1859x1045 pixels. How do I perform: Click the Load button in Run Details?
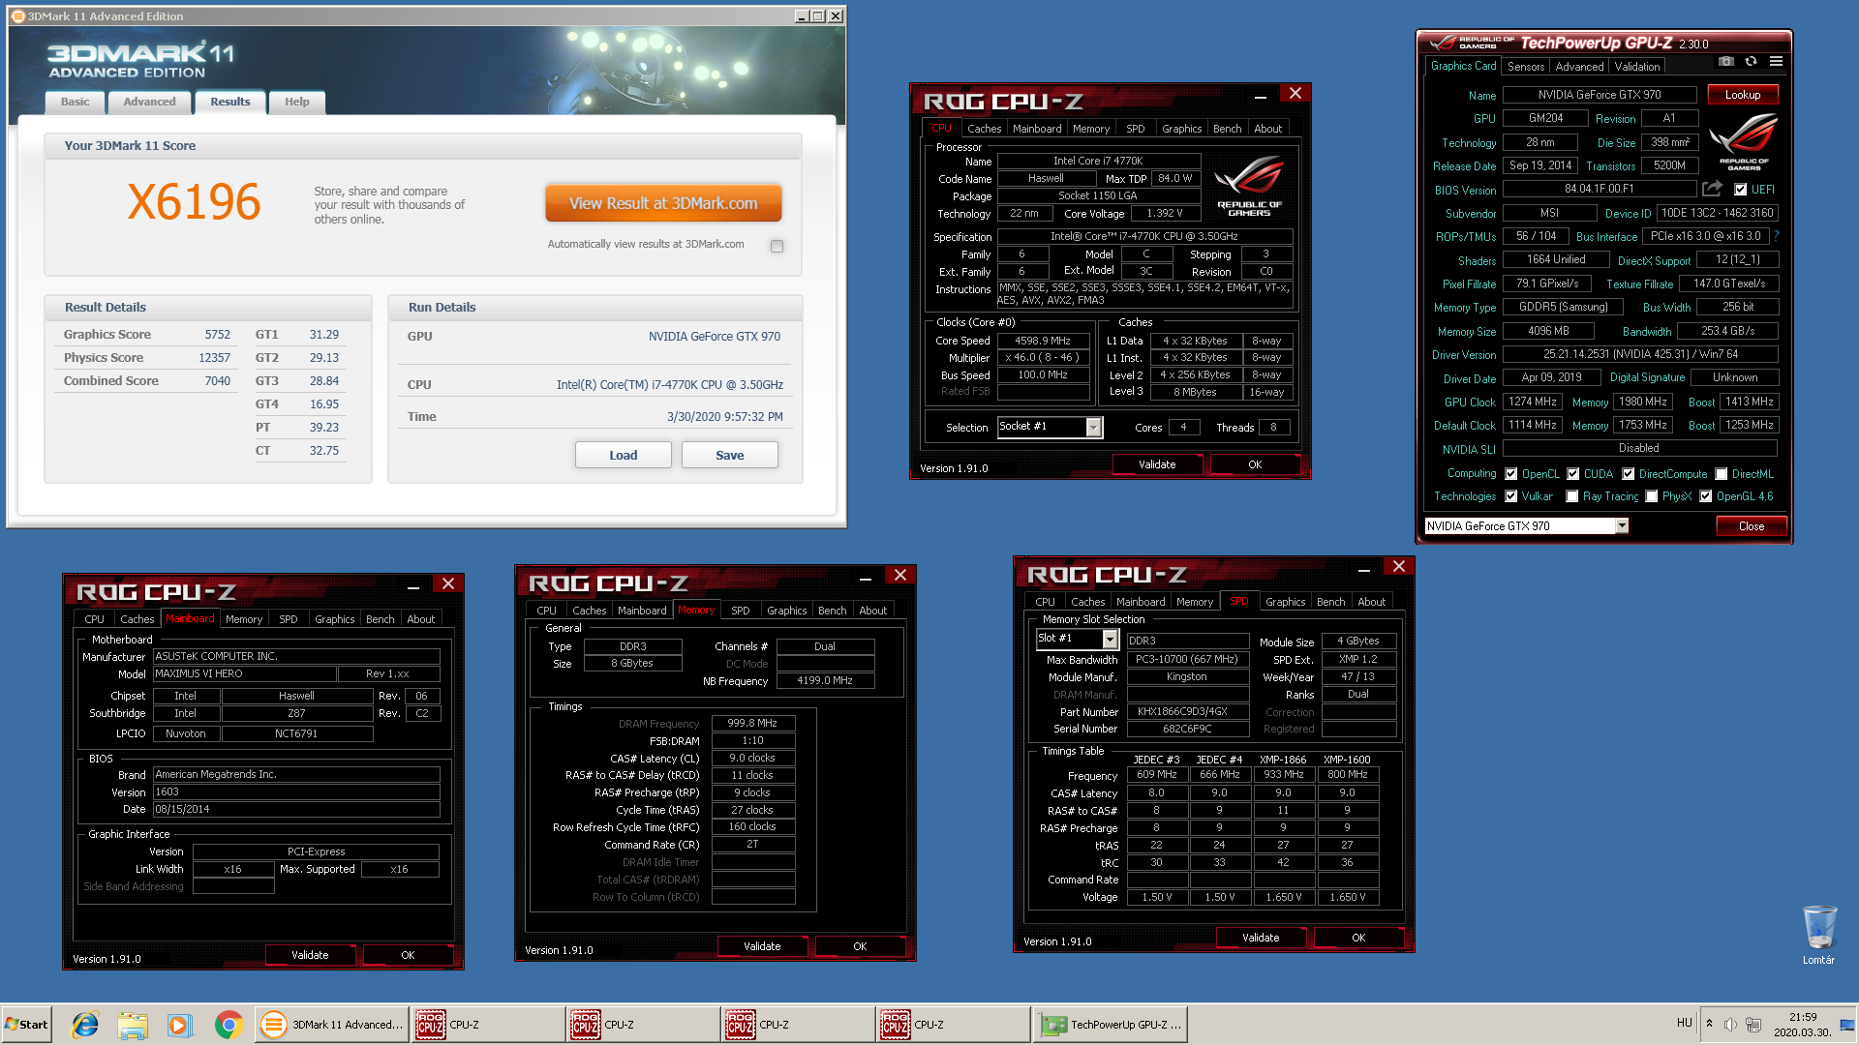point(623,455)
